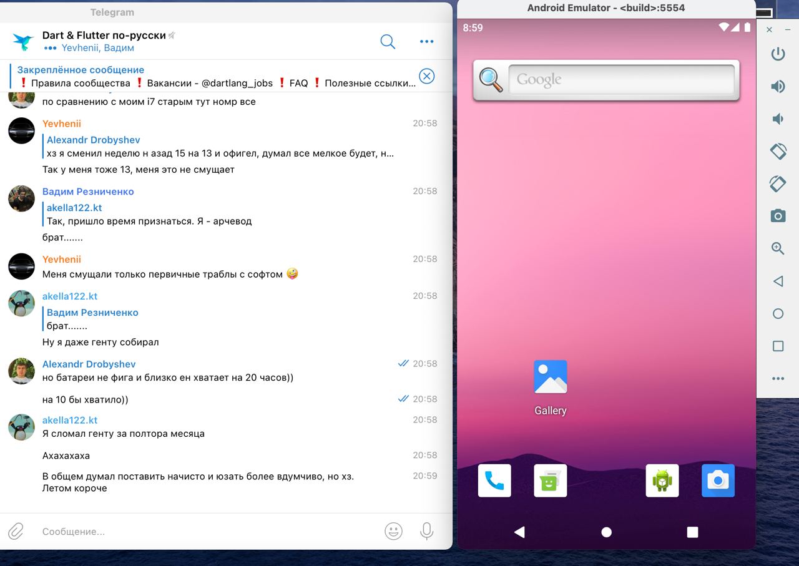
Task: Click message 'Так у меня тоже 13, меня это не смущает'
Action: point(139,169)
